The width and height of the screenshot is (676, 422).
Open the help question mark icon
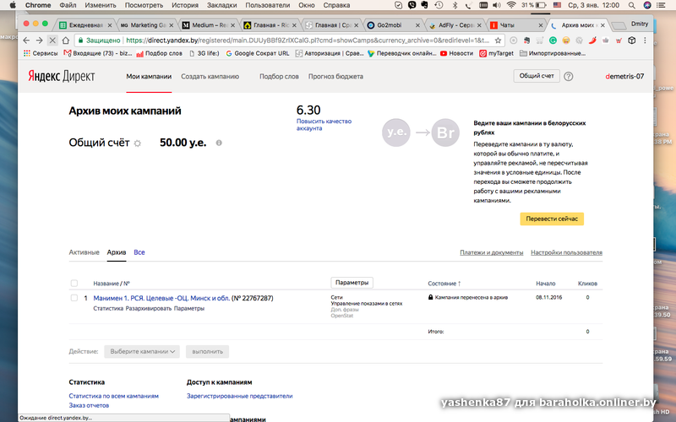(569, 76)
